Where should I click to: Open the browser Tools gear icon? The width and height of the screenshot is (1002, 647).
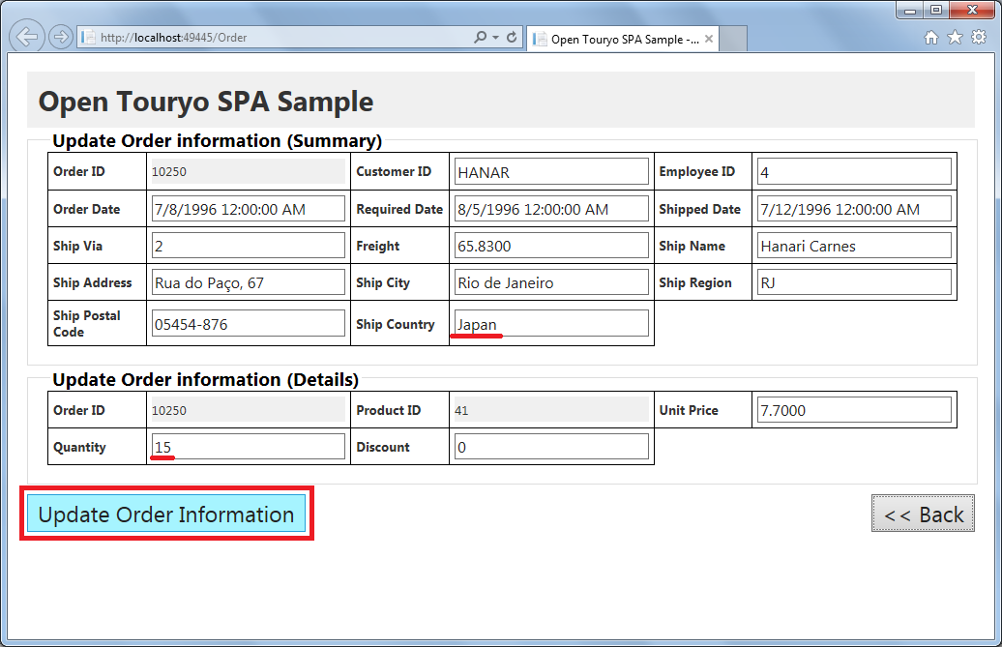click(978, 38)
